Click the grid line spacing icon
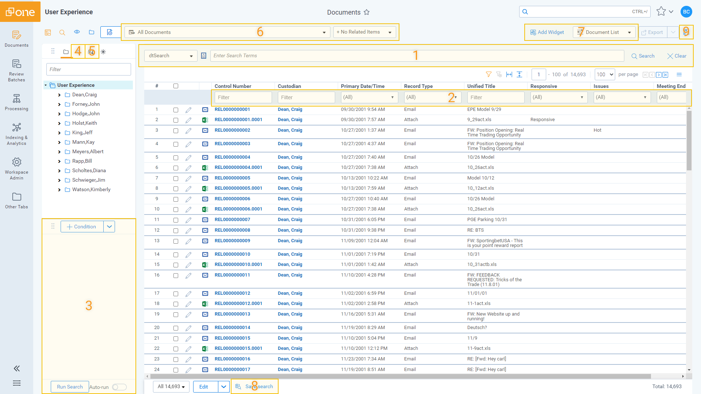The width and height of the screenshot is (701, 394). 520,74
